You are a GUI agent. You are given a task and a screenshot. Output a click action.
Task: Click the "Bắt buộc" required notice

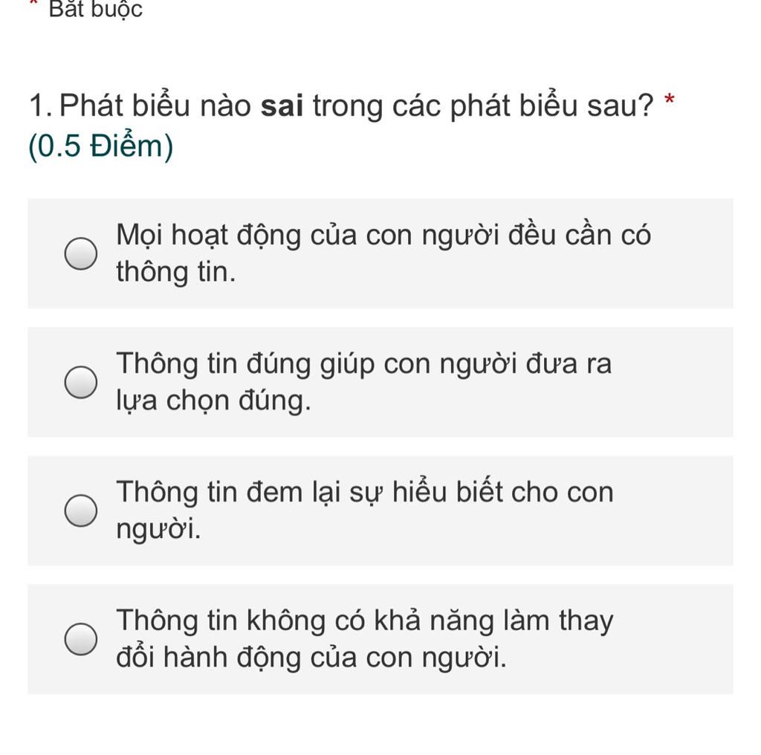[x=96, y=9]
